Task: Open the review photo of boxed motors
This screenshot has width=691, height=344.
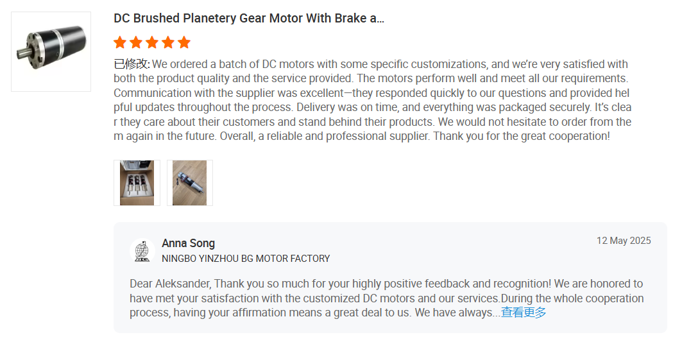Action: click(137, 183)
